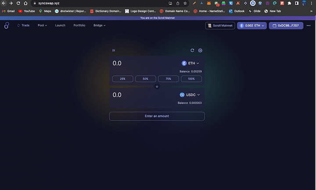This screenshot has width=316, height=190.
Task: Open the New Tab bookmark
Action: pyautogui.click(x=273, y=11)
